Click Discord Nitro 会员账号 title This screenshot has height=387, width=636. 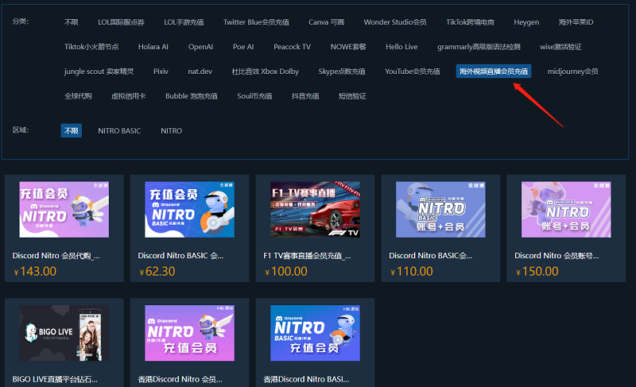(556, 256)
